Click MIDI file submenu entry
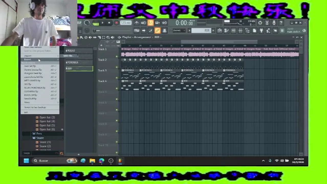This screenshot has height=184, width=327. [68, 56]
